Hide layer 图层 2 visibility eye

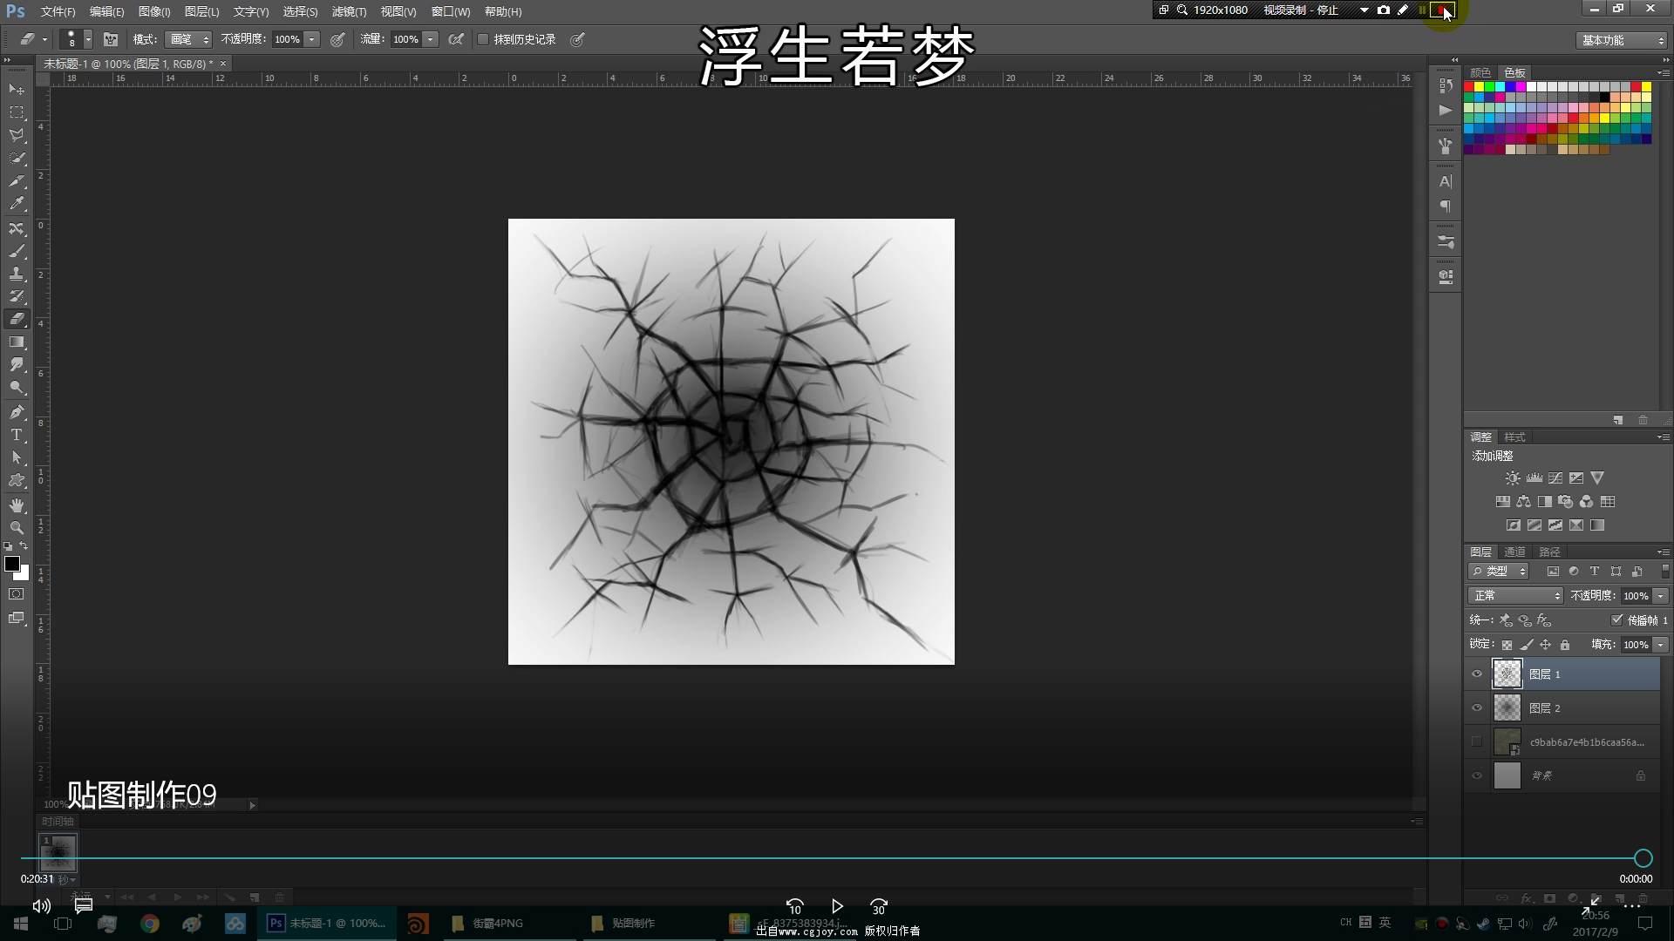(x=1477, y=708)
